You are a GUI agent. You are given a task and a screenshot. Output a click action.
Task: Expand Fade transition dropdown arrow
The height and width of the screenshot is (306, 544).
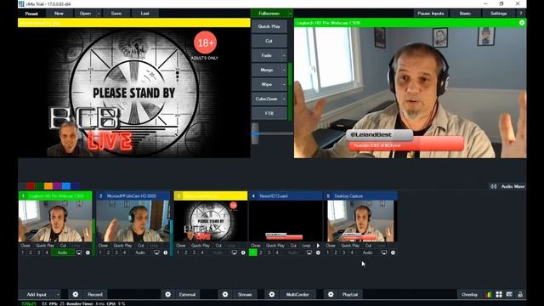click(x=284, y=55)
